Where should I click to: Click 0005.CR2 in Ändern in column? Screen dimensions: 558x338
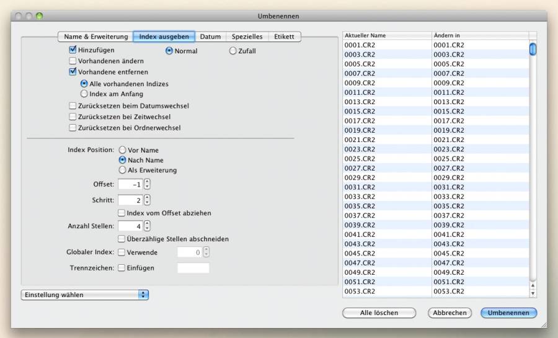pyautogui.click(x=449, y=64)
